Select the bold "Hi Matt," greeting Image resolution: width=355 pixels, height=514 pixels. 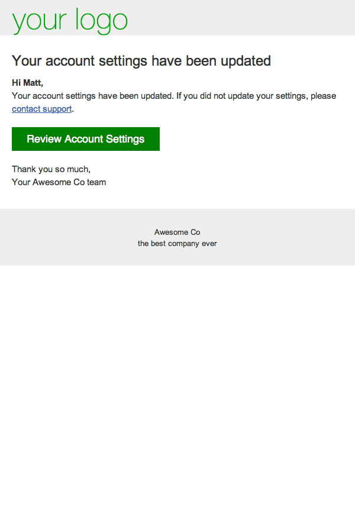[27, 83]
